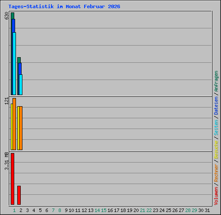Viewport: 221px width, 215px height.
Task: Click the chart title 'Tages-Statistik im Monat Februar 2026'
Action: coord(64,6)
